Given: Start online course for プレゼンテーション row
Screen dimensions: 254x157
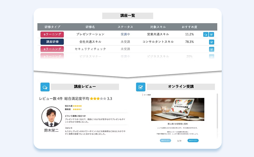Looking at the screenshot, I should tap(211, 34).
